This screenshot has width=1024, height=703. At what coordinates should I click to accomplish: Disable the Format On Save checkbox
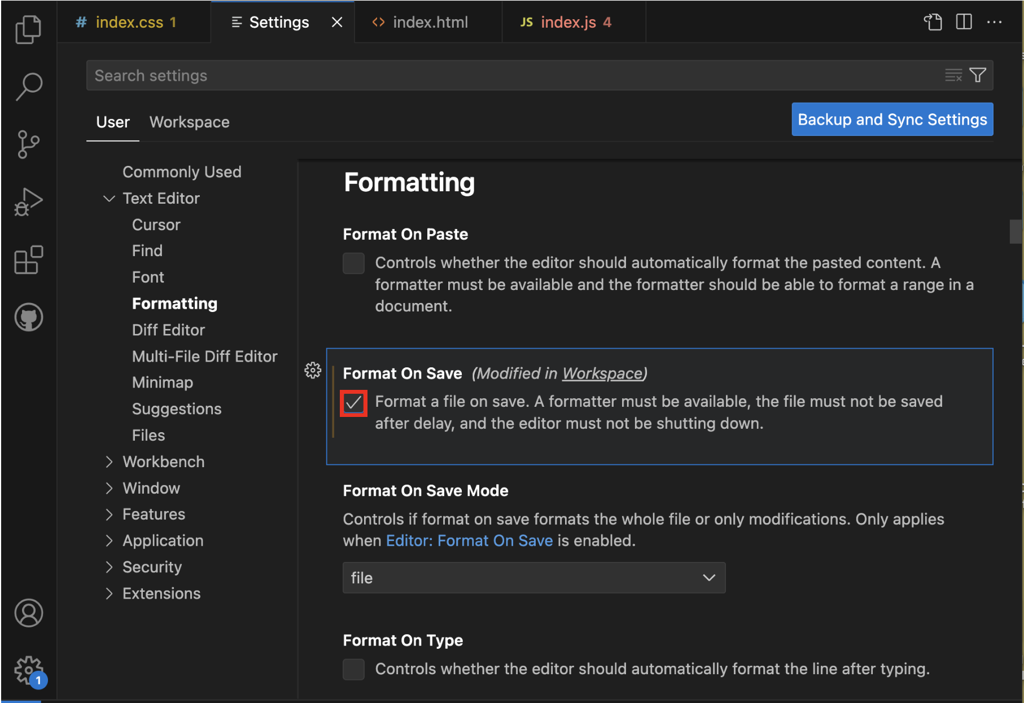(x=353, y=403)
